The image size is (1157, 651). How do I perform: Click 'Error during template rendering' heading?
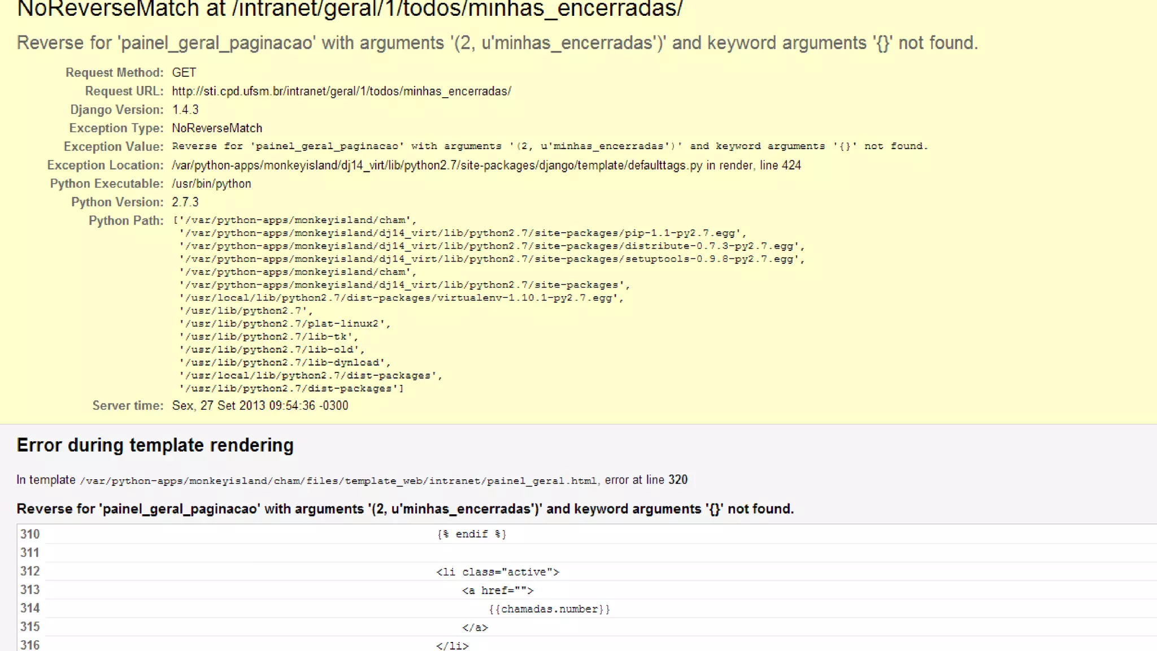155,445
